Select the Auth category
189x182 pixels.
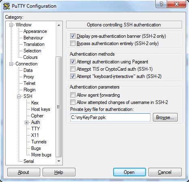click(36, 122)
